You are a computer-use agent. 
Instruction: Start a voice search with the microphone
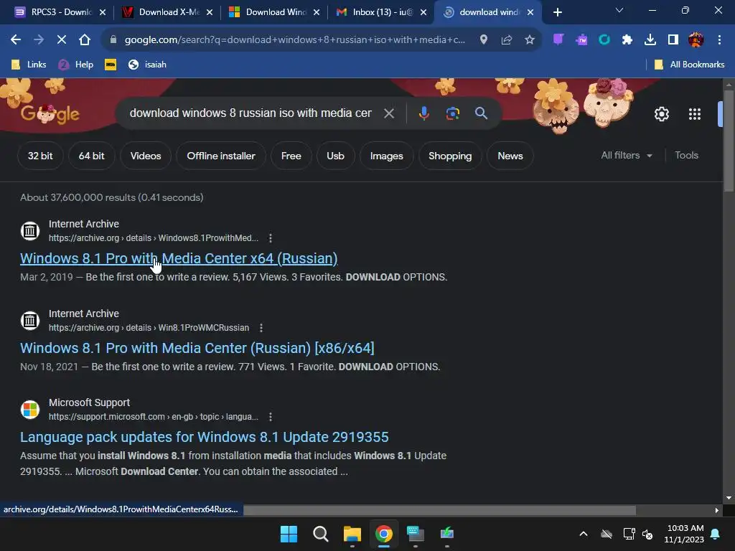(x=423, y=113)
